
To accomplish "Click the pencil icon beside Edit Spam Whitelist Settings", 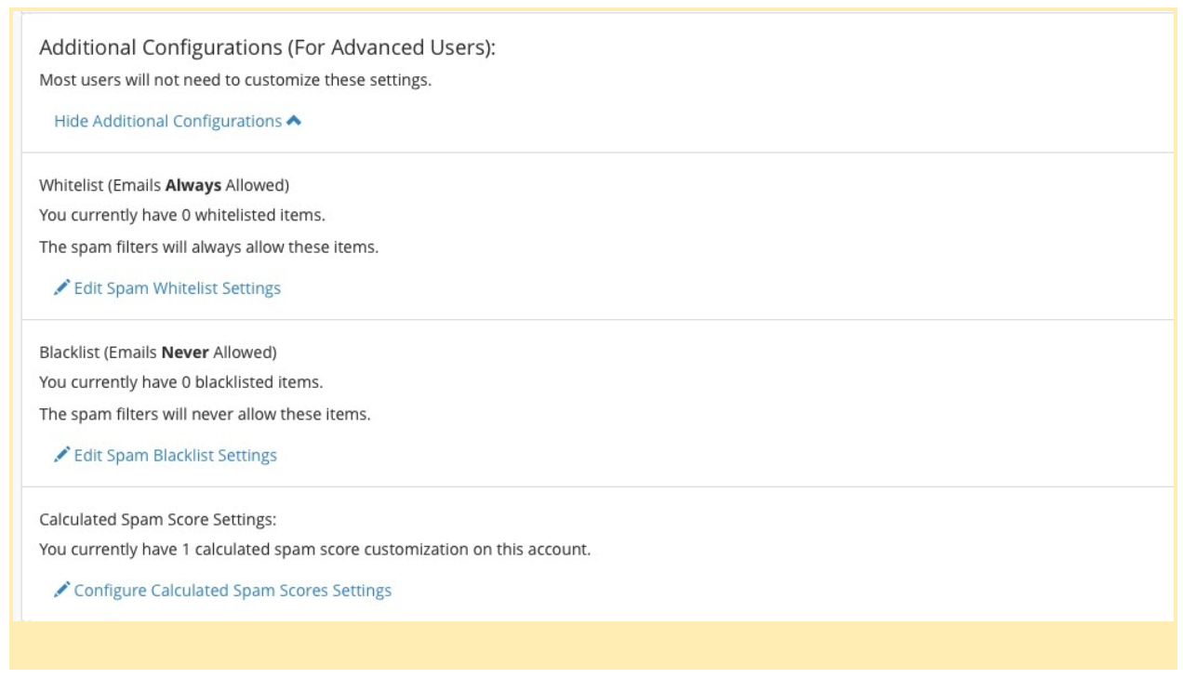I will pos(62,288).
